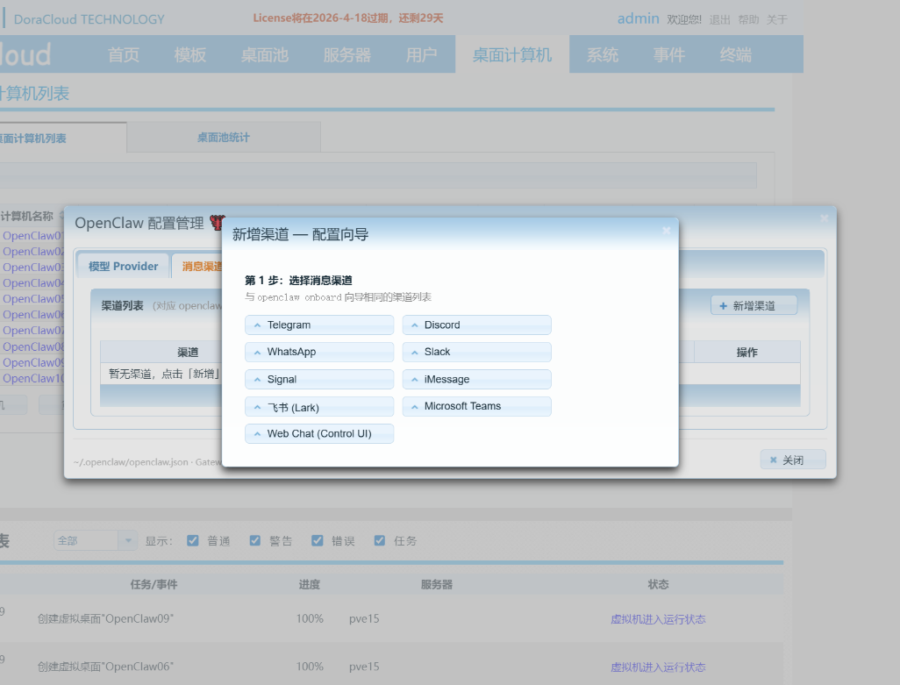
Task: Click the 新增渠道 button in the channel list
Action: tap(754, 306)
